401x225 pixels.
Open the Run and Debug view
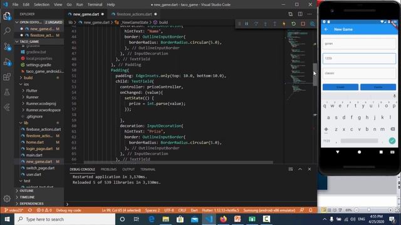pos(7,62)
